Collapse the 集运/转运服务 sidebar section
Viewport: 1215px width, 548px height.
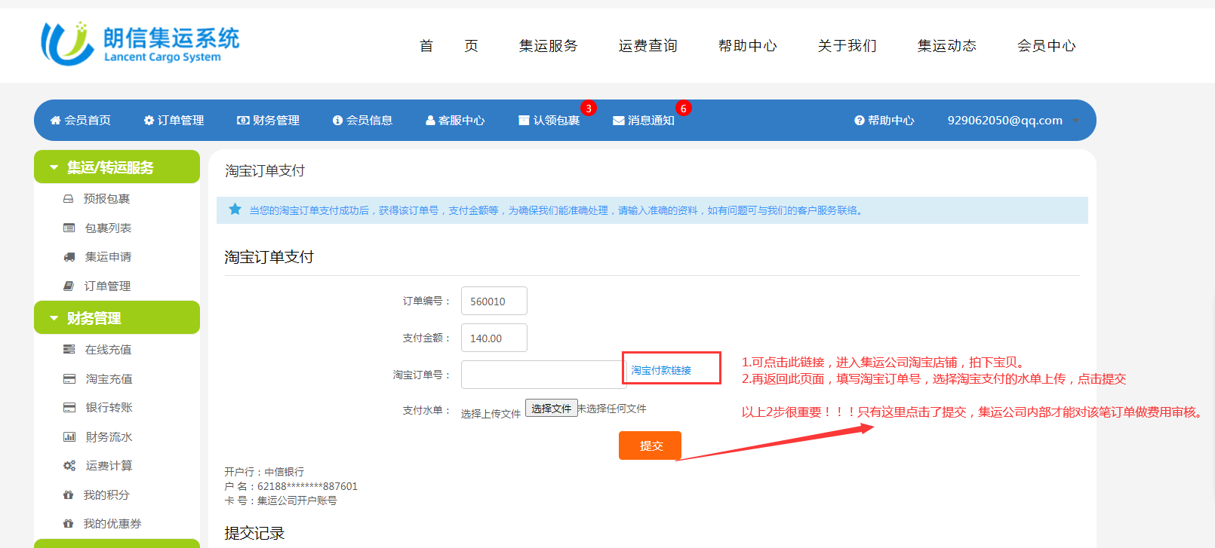pyautogui.click(x=54, y=167)
